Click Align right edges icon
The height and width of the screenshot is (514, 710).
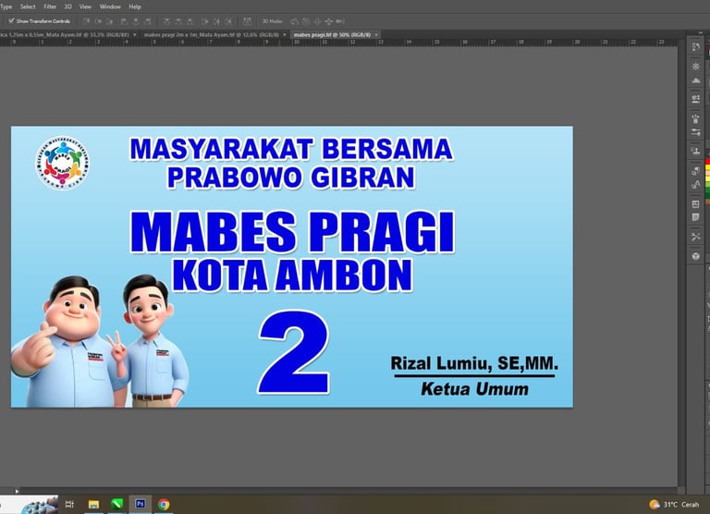pos(148,21)
